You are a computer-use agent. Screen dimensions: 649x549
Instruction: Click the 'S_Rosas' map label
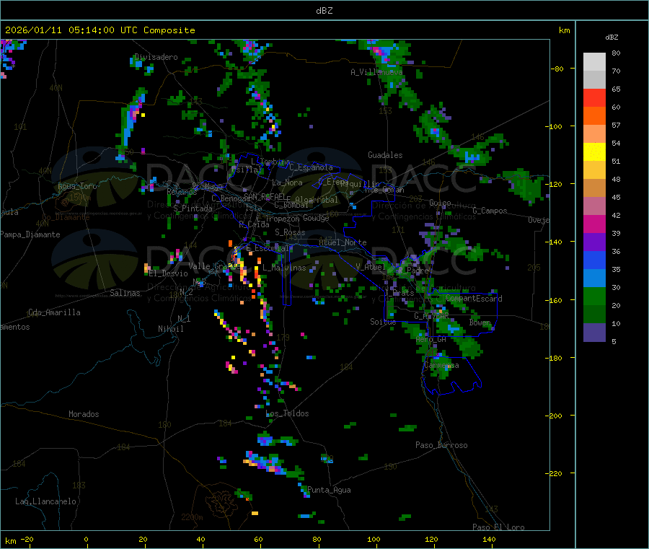[290, 233]
